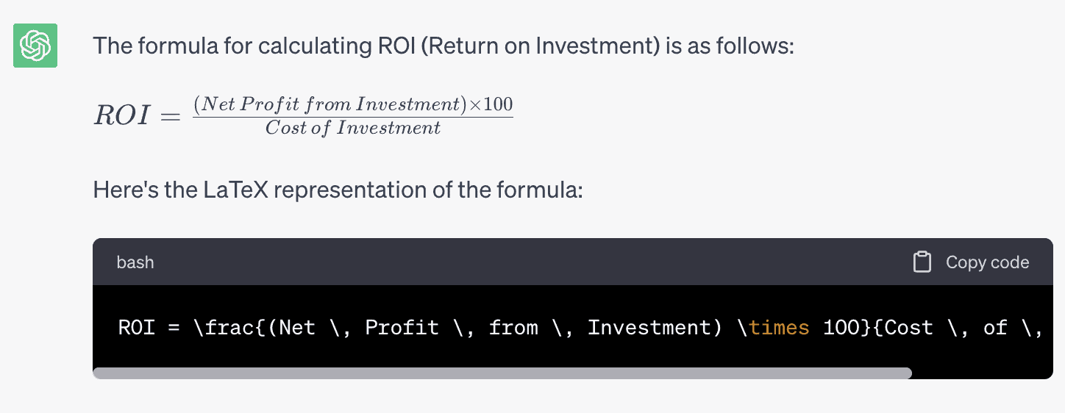Click the equals sign in rendered formula

pos(170,117)
